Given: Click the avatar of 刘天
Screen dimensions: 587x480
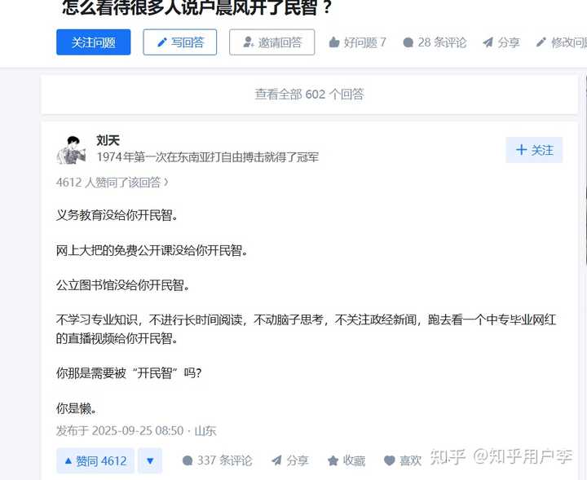Looking at the screenshot, I should coord(71,150).
